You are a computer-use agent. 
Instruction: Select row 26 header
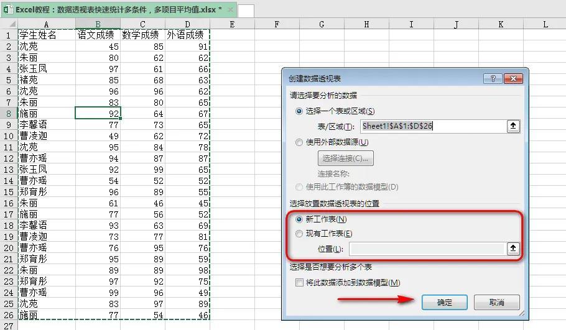[x=9, y=315]
